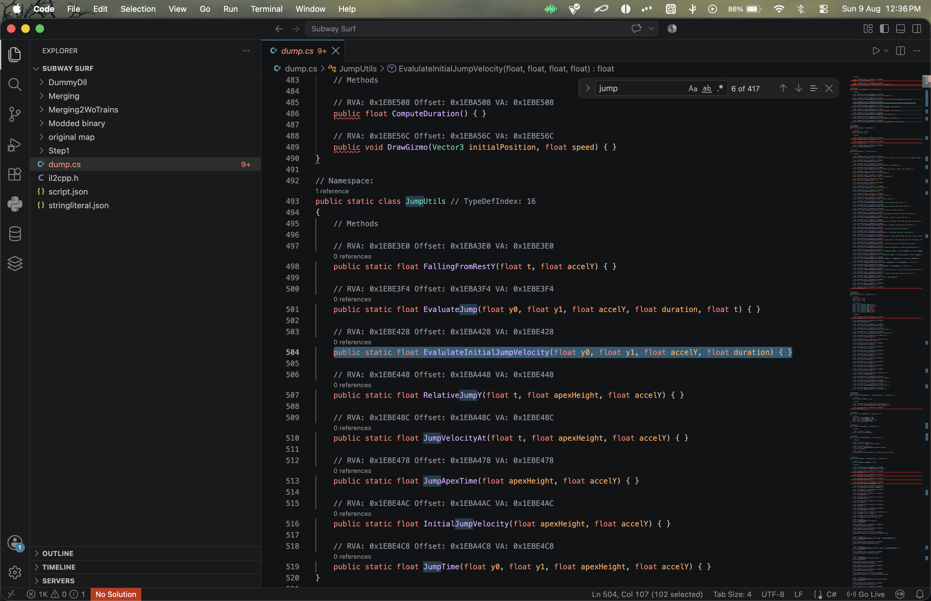Open notifications bell in status bar
The image size is (931, 601).
(x=920, y=594)
